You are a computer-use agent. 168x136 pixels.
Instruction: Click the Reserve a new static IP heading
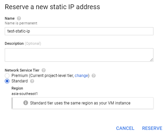[52, 7]
